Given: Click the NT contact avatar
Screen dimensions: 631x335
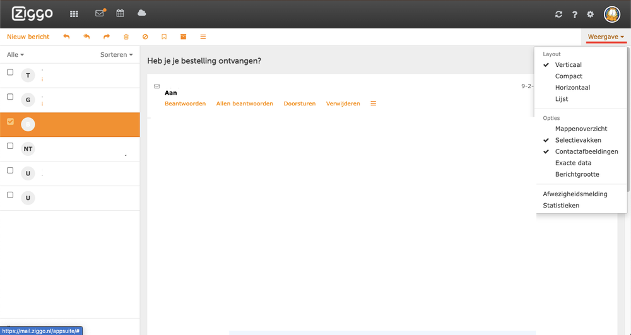Looking at the screenshot, I should pyautogui.click(x=28, y=149).
